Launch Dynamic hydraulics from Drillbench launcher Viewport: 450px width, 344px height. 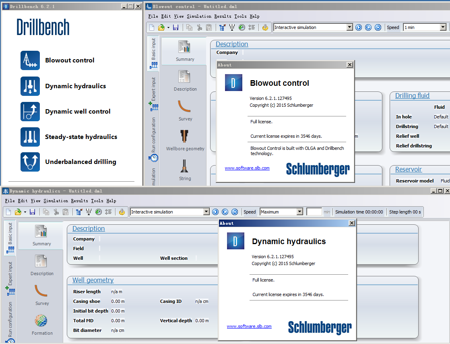point(30,86)
